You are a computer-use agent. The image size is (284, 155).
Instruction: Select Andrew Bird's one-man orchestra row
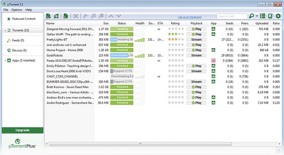pos(163,97)
